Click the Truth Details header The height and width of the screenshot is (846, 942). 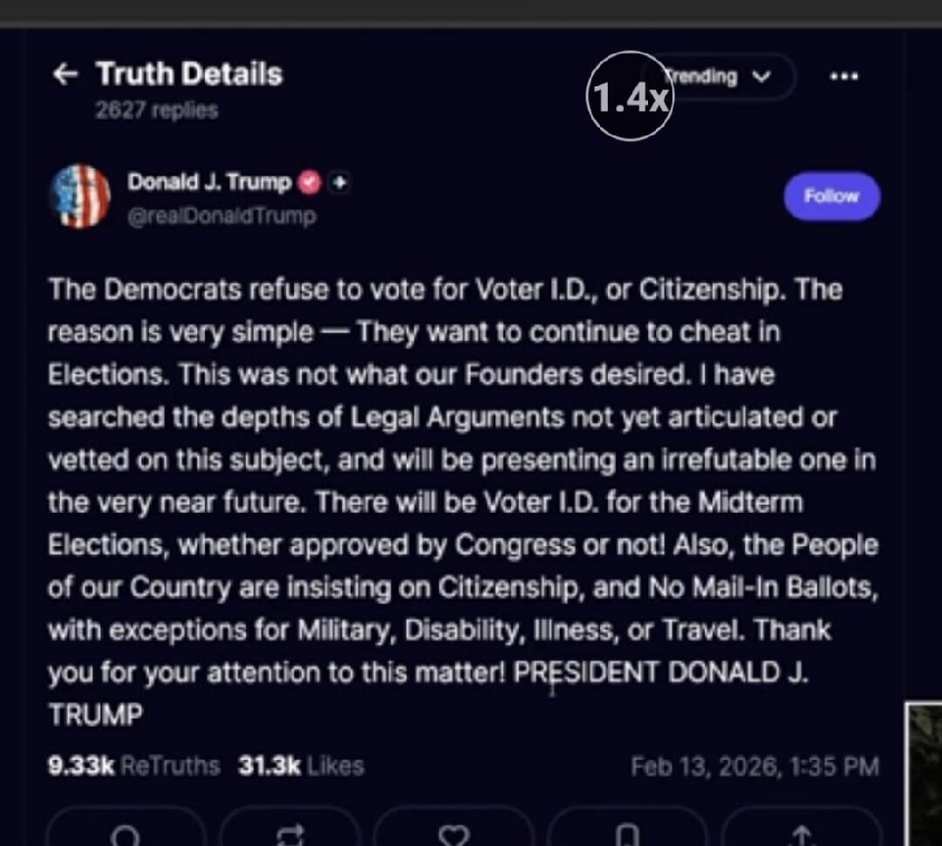coord(188,74)
